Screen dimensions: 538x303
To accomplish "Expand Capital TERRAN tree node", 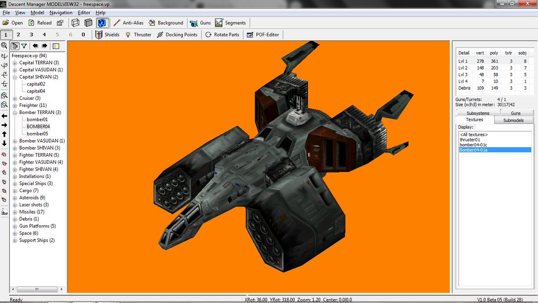I will [15, 63].
